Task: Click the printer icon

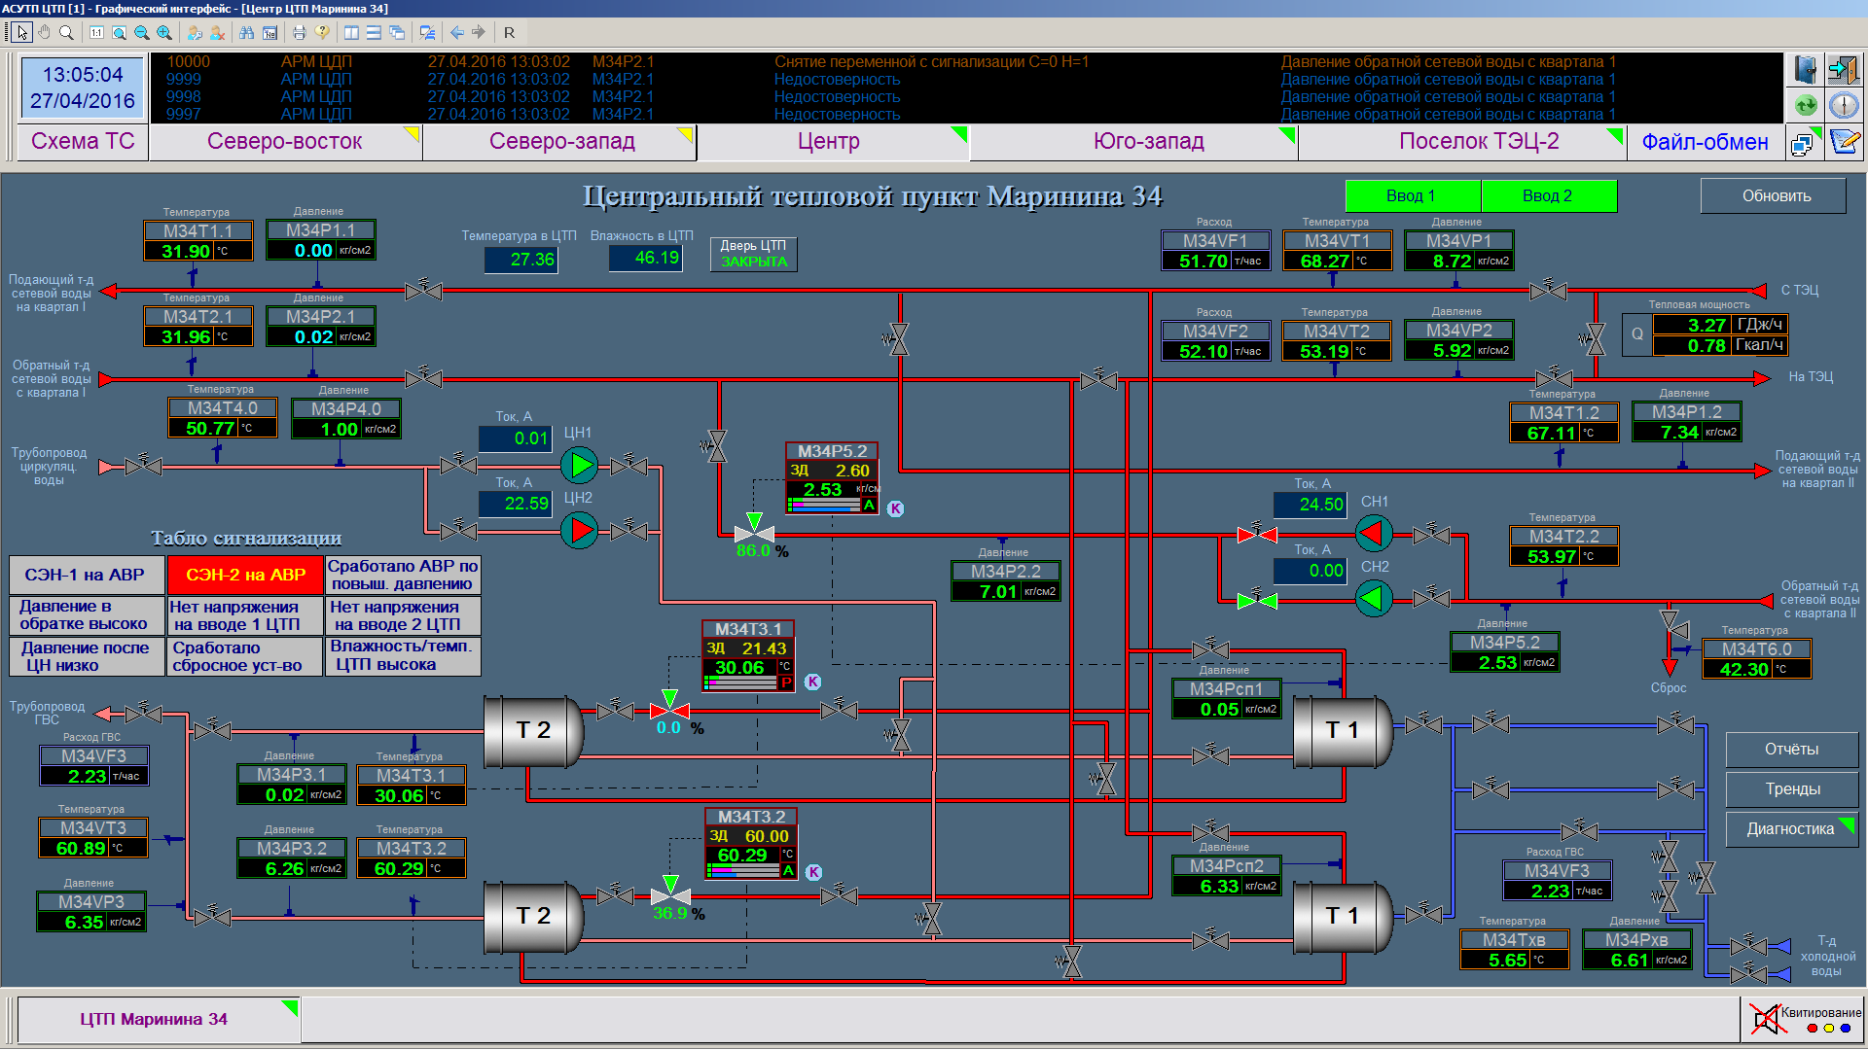Action: 300,32
